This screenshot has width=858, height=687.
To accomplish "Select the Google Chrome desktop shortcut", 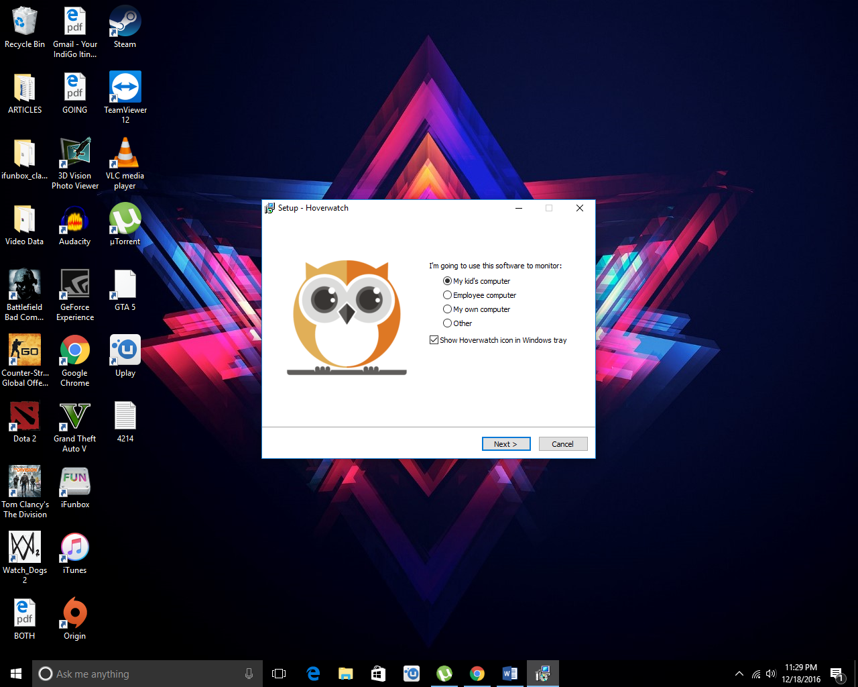I will coord(75,361).
